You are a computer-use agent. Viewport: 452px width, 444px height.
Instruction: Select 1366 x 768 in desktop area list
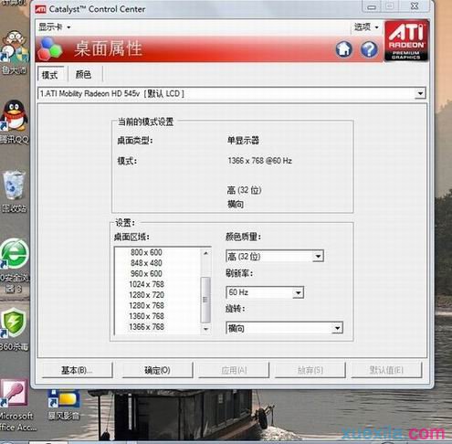(x=146, y=327)
